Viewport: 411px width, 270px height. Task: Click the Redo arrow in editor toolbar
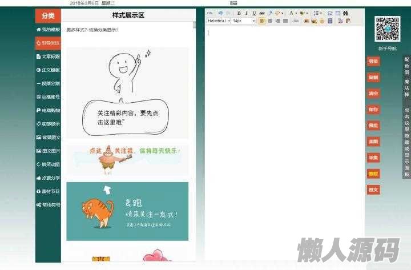[x=228, y=13]
